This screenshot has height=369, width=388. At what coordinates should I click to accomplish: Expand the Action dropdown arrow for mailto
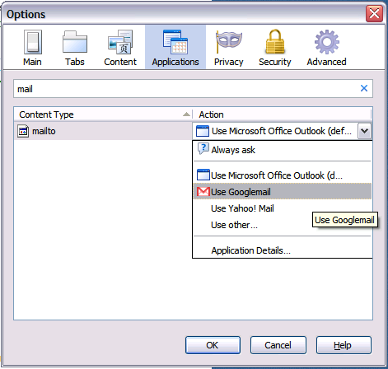point(364,131)
